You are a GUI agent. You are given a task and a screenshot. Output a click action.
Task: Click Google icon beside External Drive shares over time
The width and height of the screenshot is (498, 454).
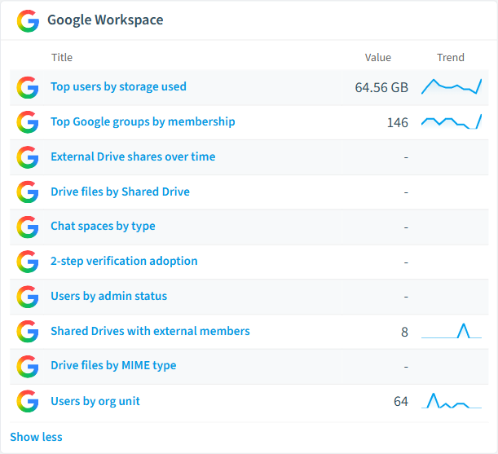[x=28, y=157]
